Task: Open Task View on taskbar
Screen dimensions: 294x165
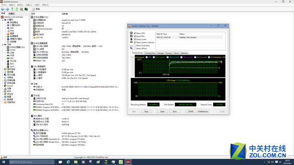Action: pyautogui.click(x=60, y=162)
